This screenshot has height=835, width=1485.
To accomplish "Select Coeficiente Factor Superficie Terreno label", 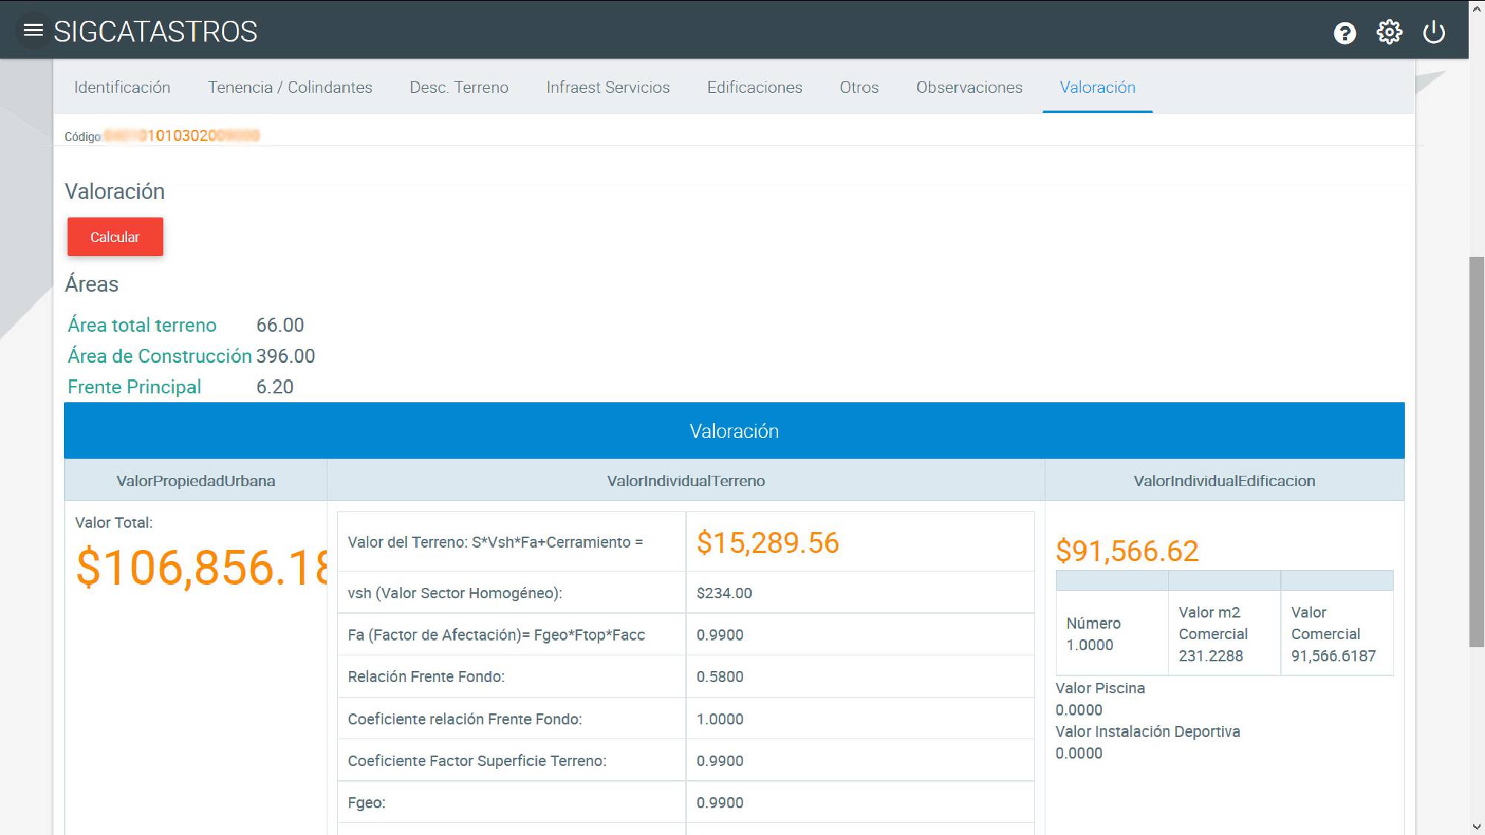I will pos(477,761).
